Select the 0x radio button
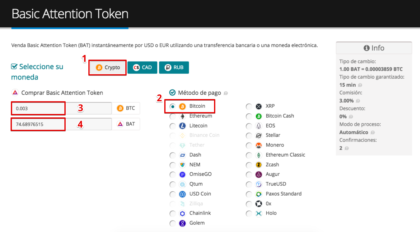 click(x=249, y=204)
